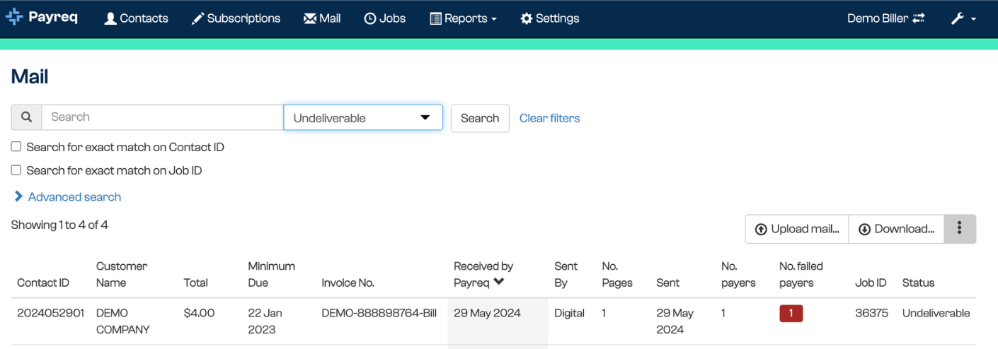Enable exact match on Job ID
Screen dimensions: 998x349
16,170
